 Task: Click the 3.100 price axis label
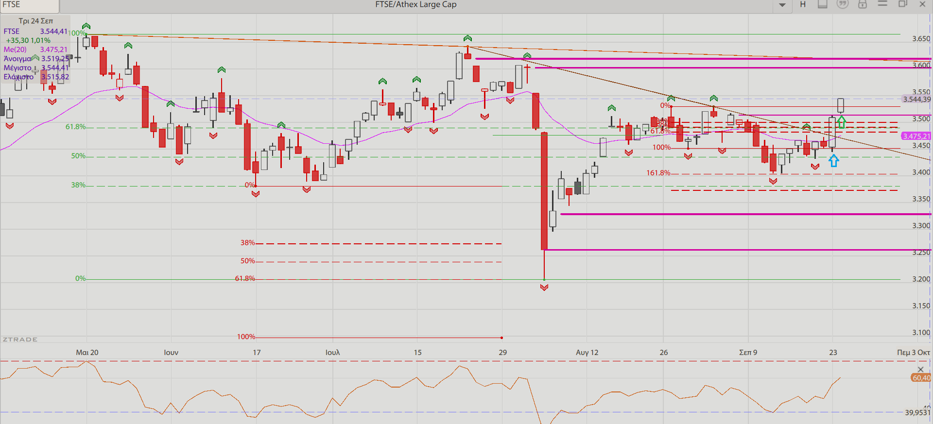[x=921, y=332]
